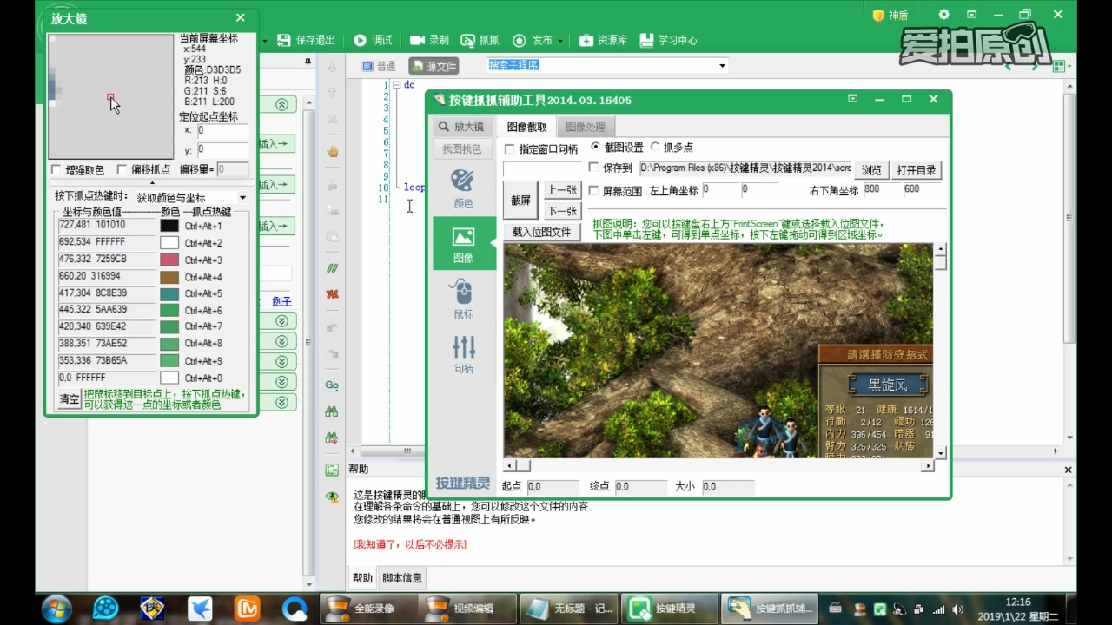The width and height of the screenshot is (1112, 625).
Task: Click the 右下角坐标 800 input field
Action: (x=882, y=189)
